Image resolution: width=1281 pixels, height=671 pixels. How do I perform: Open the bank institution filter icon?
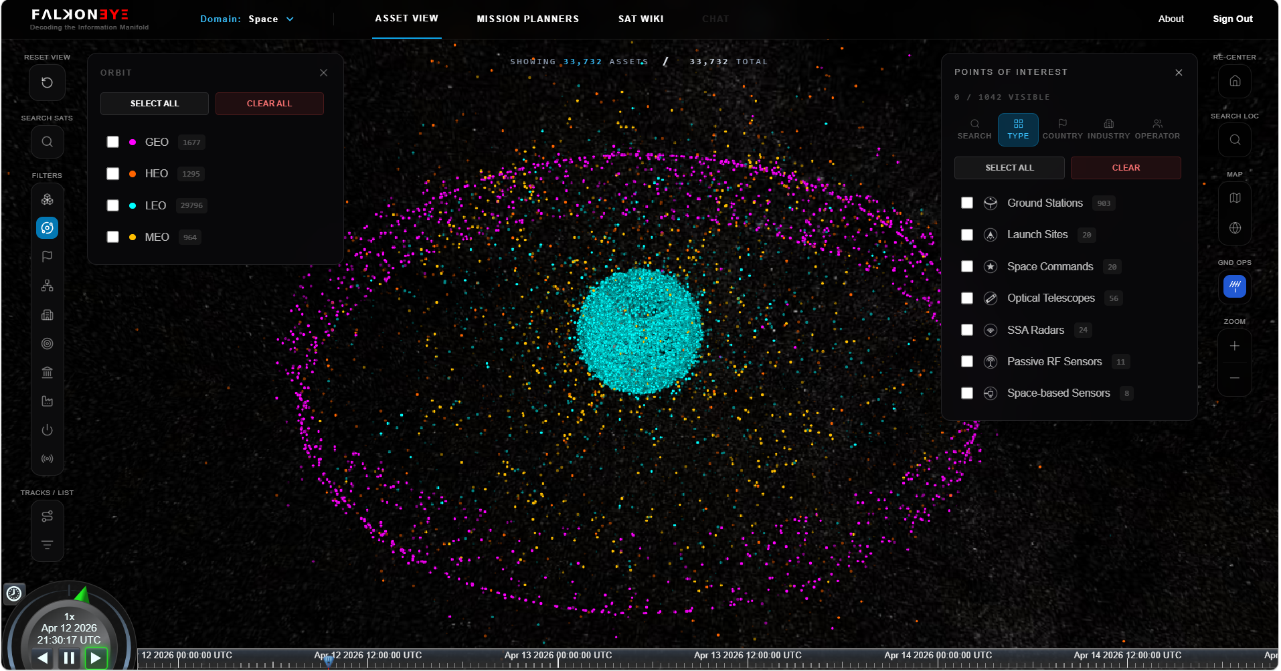47,372
